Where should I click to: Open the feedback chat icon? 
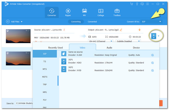[x=142, y=4]
